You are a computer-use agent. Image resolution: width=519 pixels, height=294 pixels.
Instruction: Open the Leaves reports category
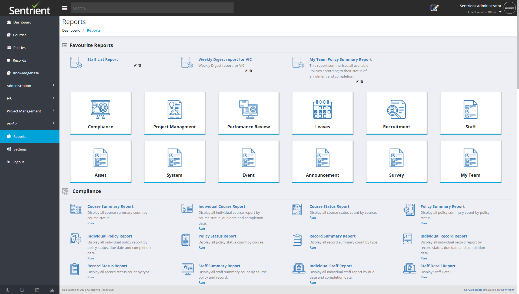(x=322, y=113)
